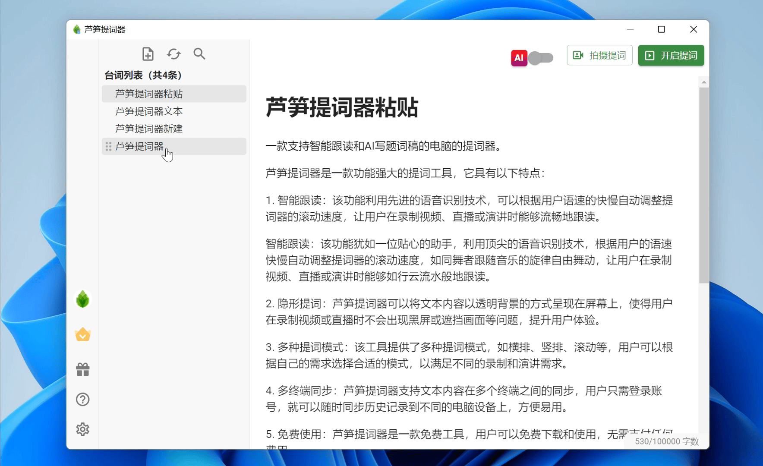Open the 芦笋提词器粘贴 script
Image resolution: width=763 pixels, height=466 pixels.
point(148,94)
